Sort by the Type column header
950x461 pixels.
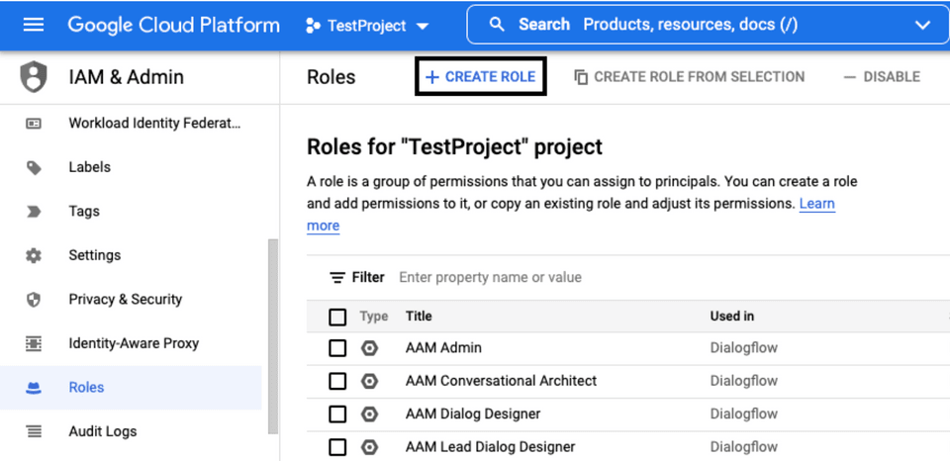374,317
